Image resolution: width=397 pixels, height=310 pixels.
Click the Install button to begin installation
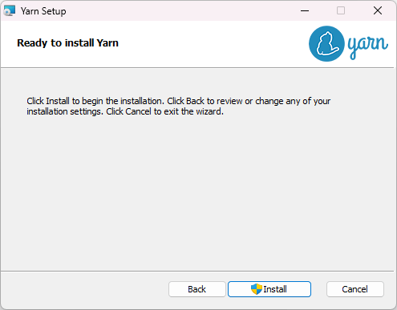269,289
